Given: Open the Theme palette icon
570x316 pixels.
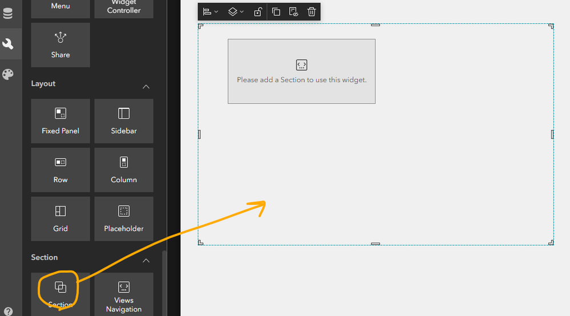Looking at the screenshot, I should coord(7,74).
